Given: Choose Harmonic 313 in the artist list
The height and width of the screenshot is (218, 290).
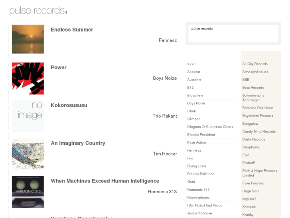Looking at the screenshot, I should point(198,190).
